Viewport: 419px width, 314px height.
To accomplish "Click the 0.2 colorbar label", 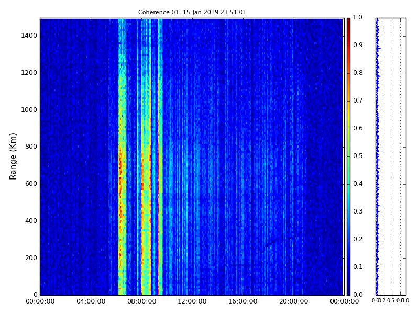I will point(358,239).
